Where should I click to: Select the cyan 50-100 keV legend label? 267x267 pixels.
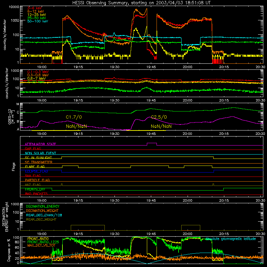[x=38, y=21]
